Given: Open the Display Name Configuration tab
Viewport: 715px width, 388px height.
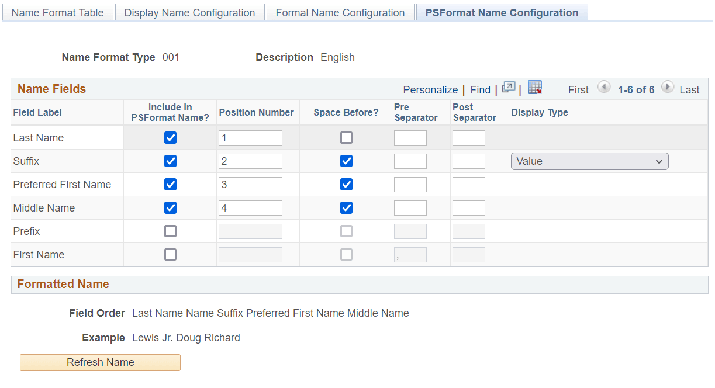Looking at the screenshot, I should coord(189,13).
